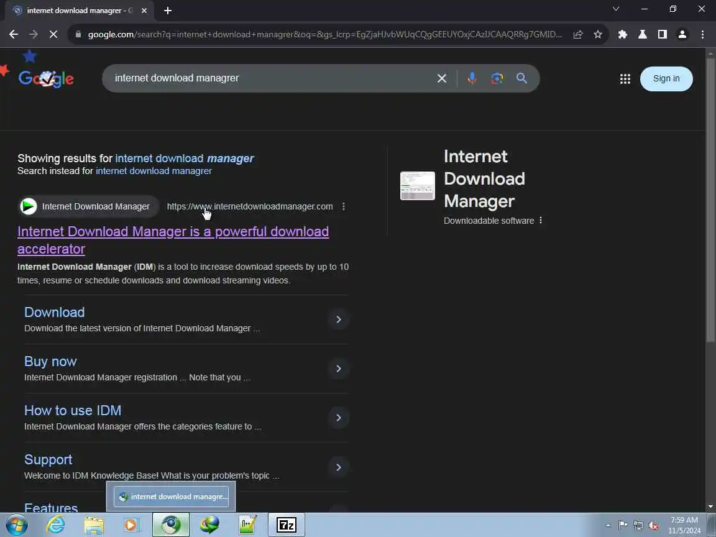Expand the Download sitelink chevron
Image resolution: width=716 pixels, height=537 pixels.
click(338, 319)
